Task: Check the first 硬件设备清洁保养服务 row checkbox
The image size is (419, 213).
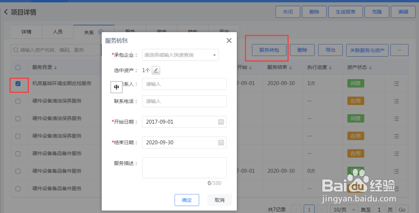Action: click(18, 101)
